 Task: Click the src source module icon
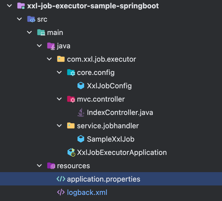pyautogui.click(x=31, y=19)
